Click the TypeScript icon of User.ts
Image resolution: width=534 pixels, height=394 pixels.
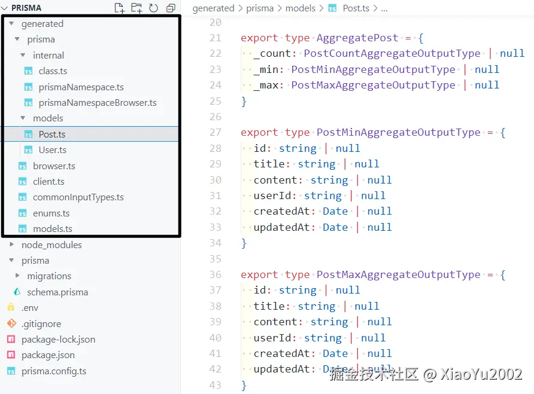pos(29,150)
